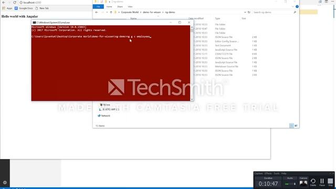
Task: Open the recent locations dropdown in Explorer
Action: [107, 12]
